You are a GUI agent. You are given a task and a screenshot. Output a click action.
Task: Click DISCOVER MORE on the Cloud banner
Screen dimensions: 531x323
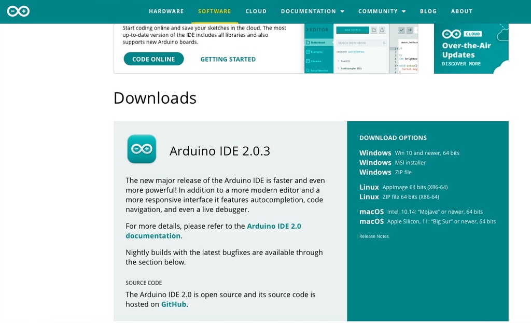coord(461,64)
